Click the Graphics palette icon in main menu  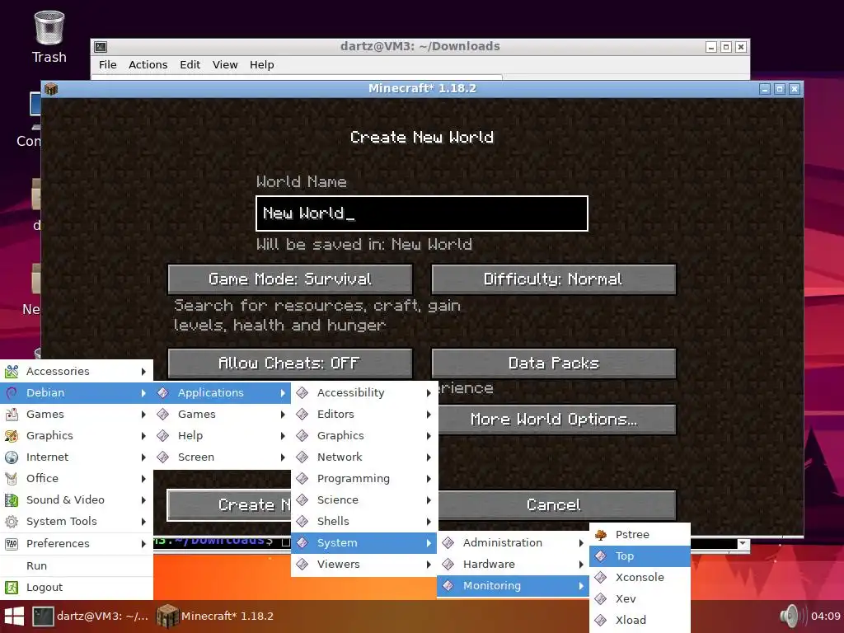coord(12,436)
